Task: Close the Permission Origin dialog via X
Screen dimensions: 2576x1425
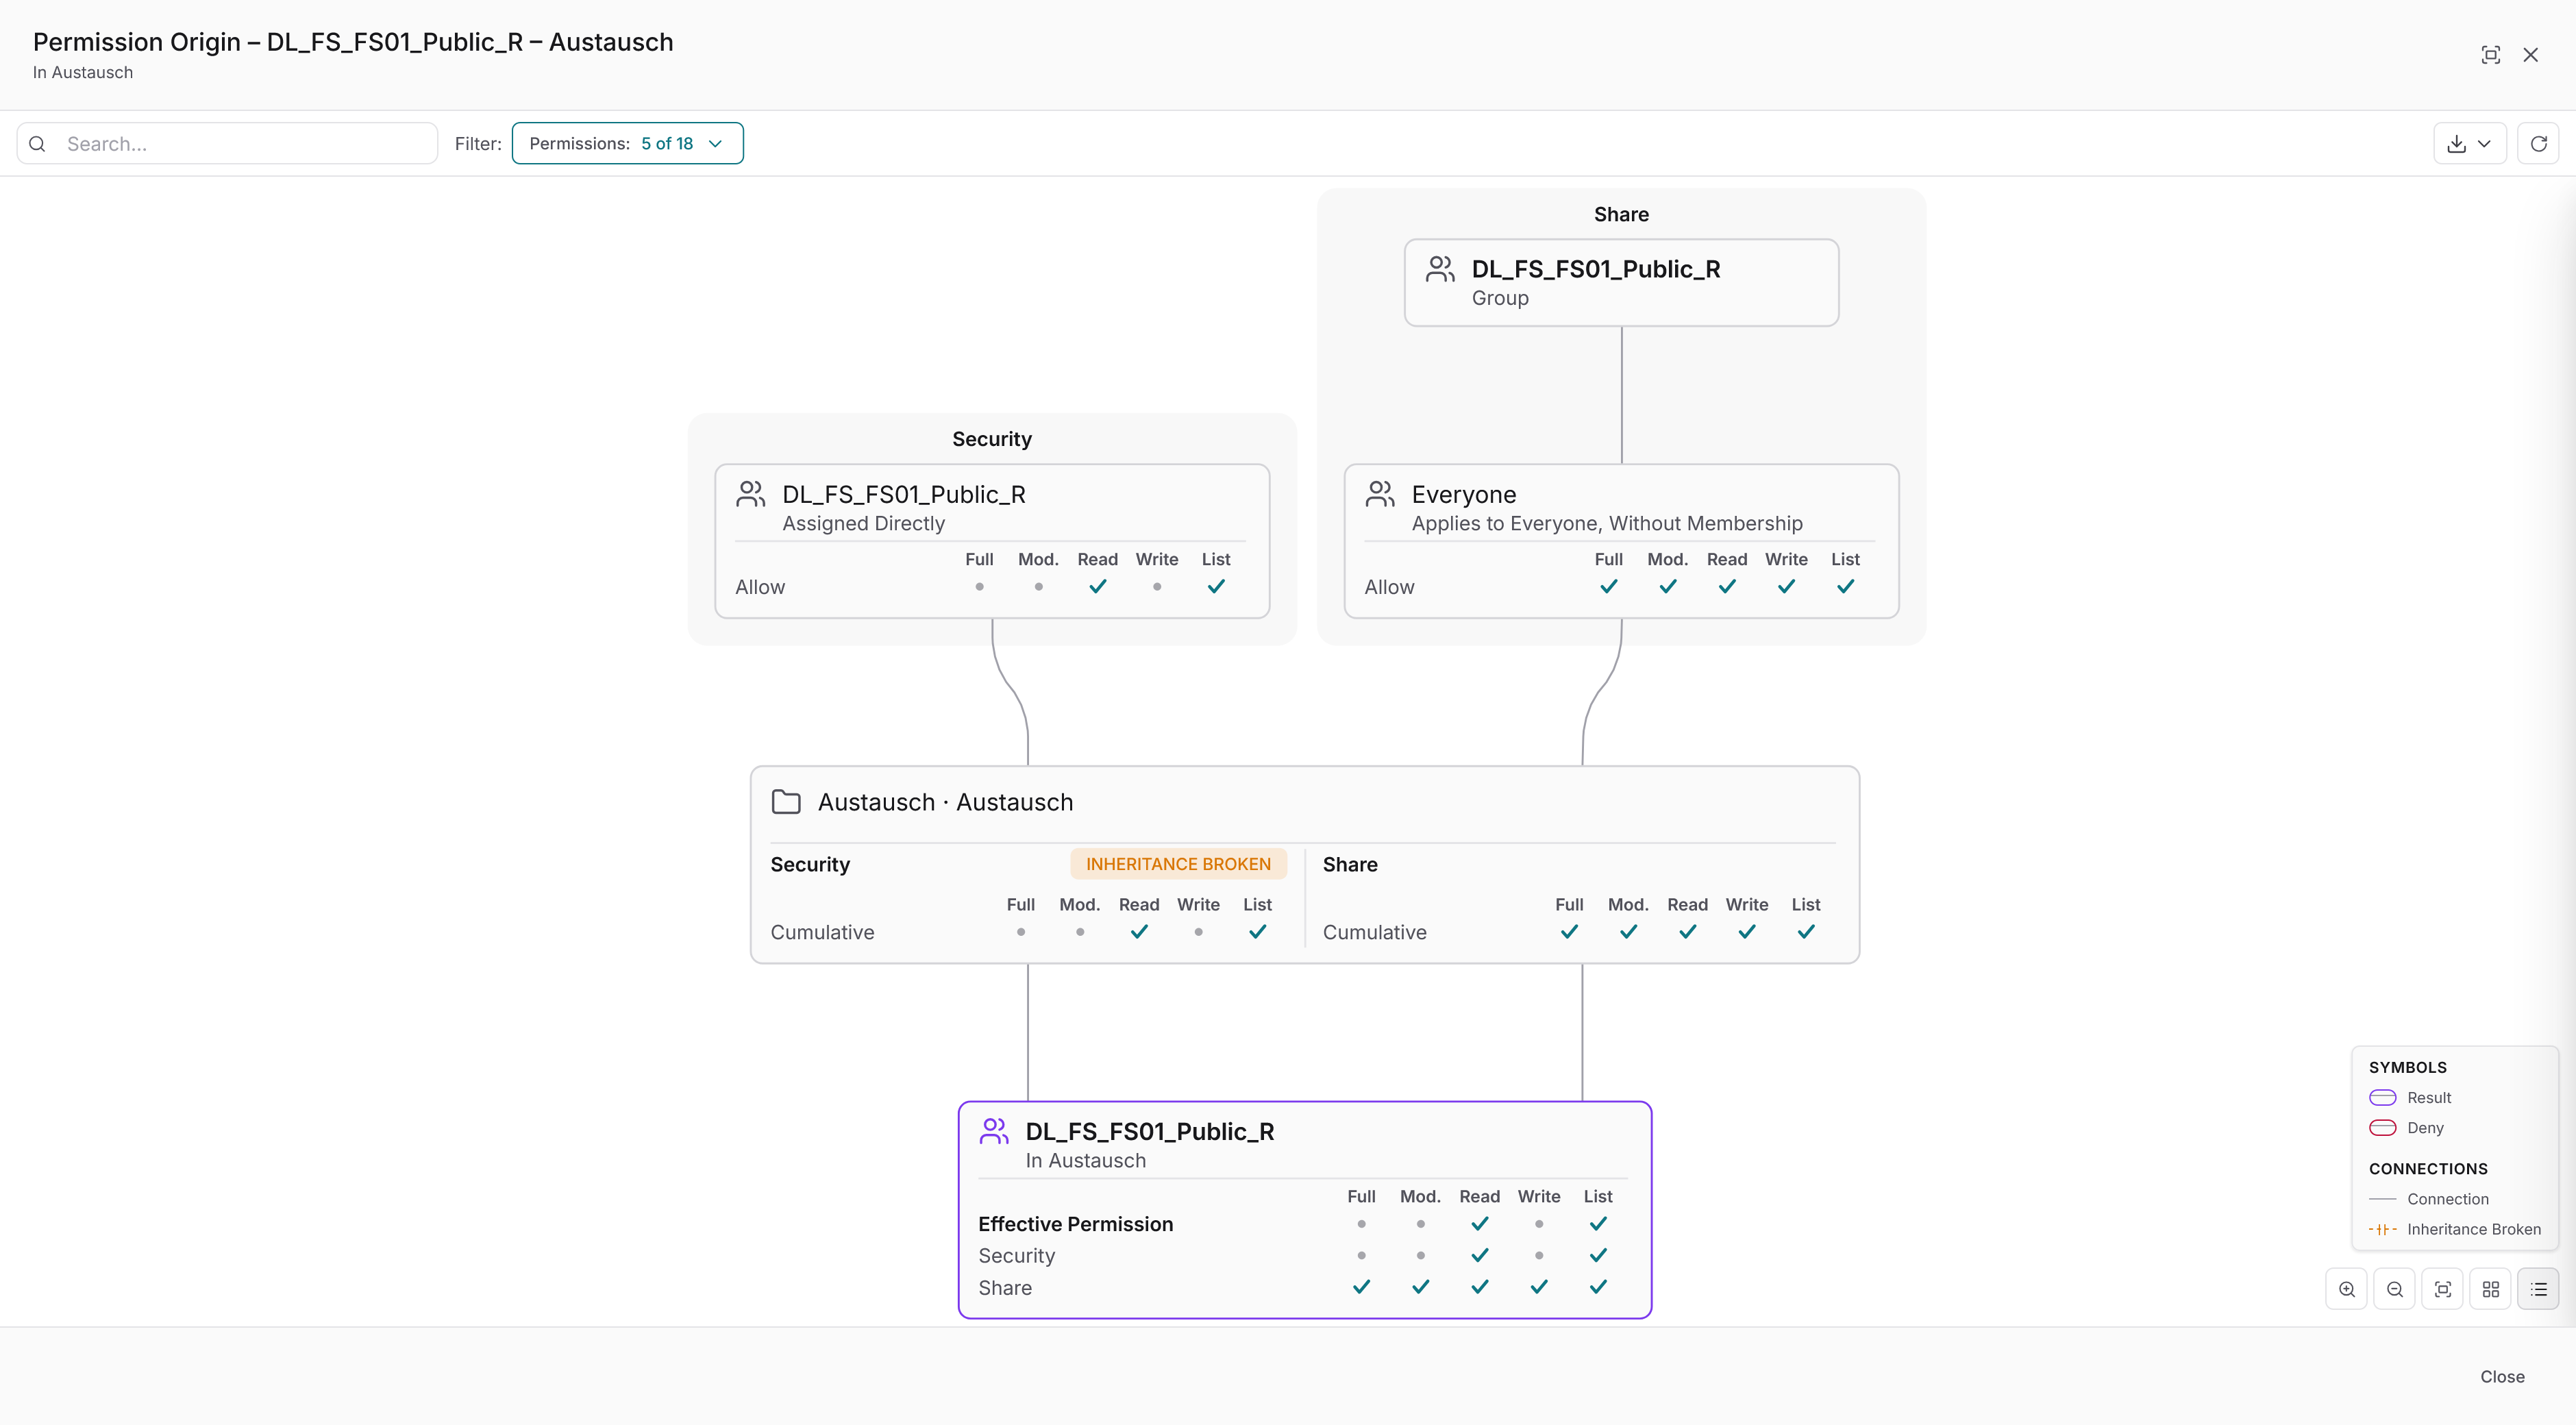Action: pyautogui.click(x=2531, y=55)
